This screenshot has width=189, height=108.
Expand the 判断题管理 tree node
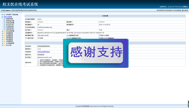[x=2, y=37]
